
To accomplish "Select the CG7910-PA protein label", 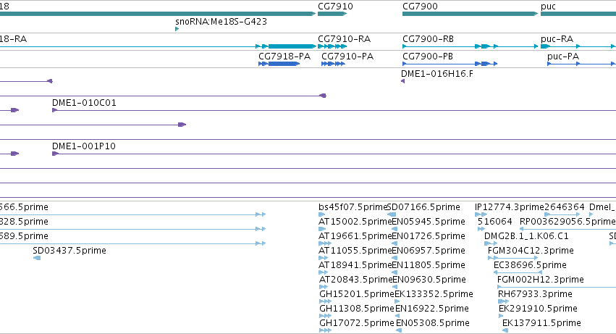I will click(347, 57).
